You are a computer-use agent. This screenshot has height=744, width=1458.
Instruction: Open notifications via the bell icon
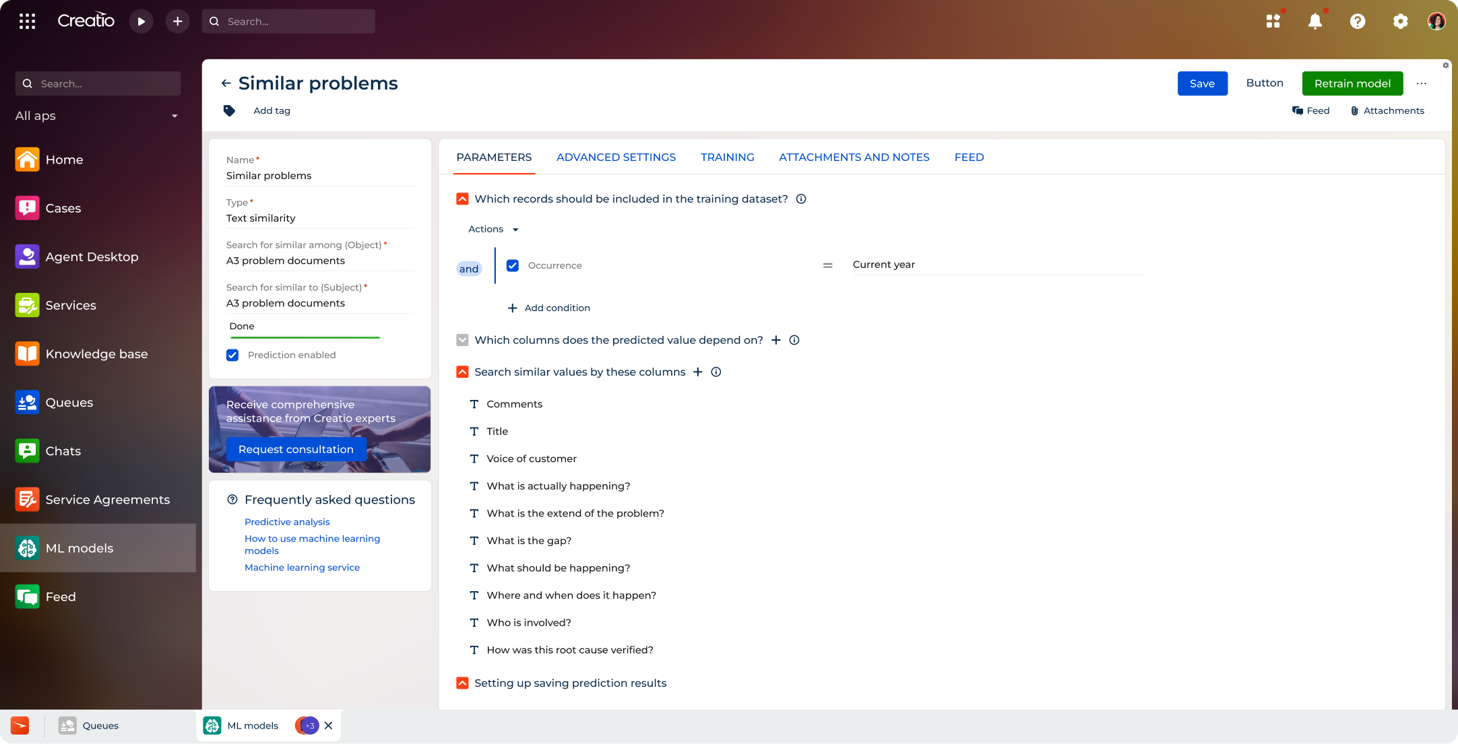point(1314,21)
